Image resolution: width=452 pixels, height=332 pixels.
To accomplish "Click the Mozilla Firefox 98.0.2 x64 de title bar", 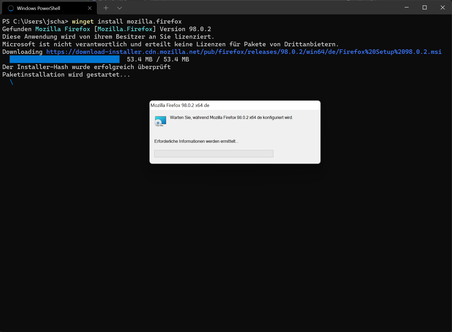I will click(235, 105).
